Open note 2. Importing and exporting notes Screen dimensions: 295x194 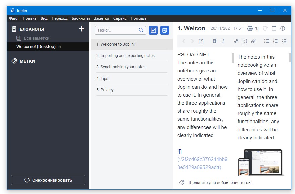pyautogui.click(x=132, y=56)
